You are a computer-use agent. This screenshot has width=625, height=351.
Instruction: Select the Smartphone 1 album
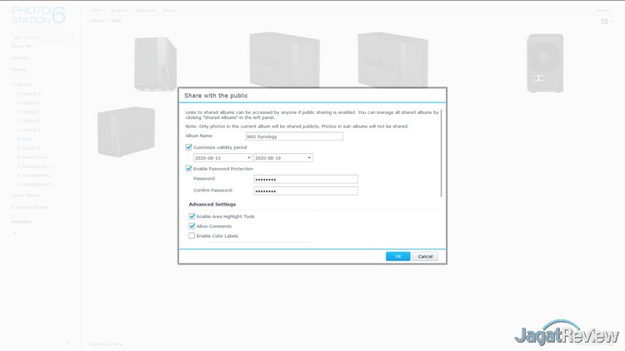[x=37, y=166]
